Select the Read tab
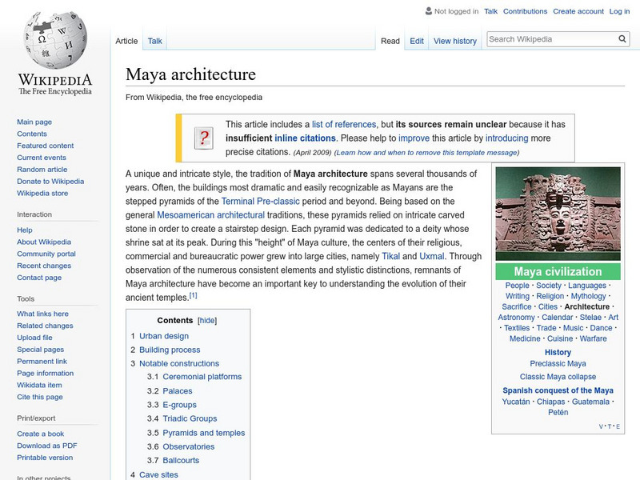640x480 pixels. click(x=390, y=41)
